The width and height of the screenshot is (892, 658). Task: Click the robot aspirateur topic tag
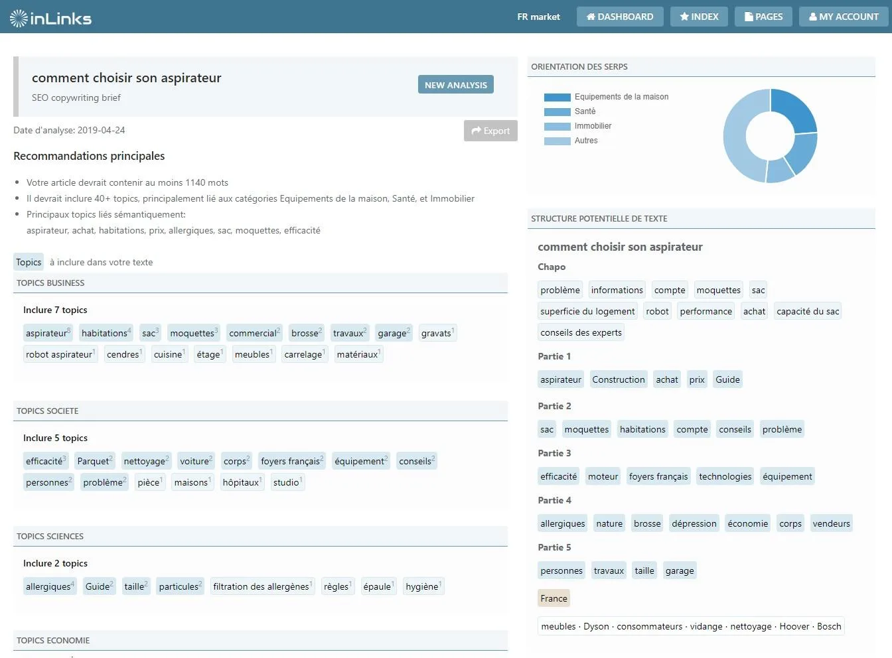coord(60,354)
